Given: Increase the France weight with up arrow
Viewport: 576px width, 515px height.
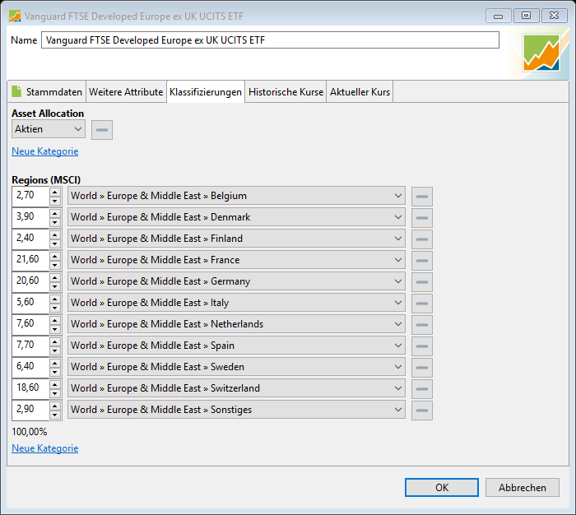Looking at the screenshot, I should click(x=55, y=256).
